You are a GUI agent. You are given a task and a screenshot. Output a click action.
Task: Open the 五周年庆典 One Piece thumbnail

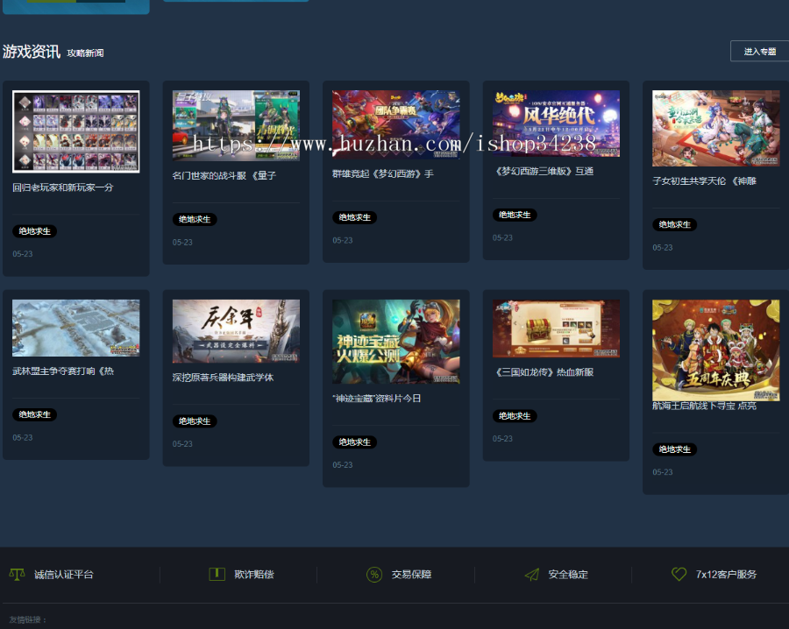(715, 350)
